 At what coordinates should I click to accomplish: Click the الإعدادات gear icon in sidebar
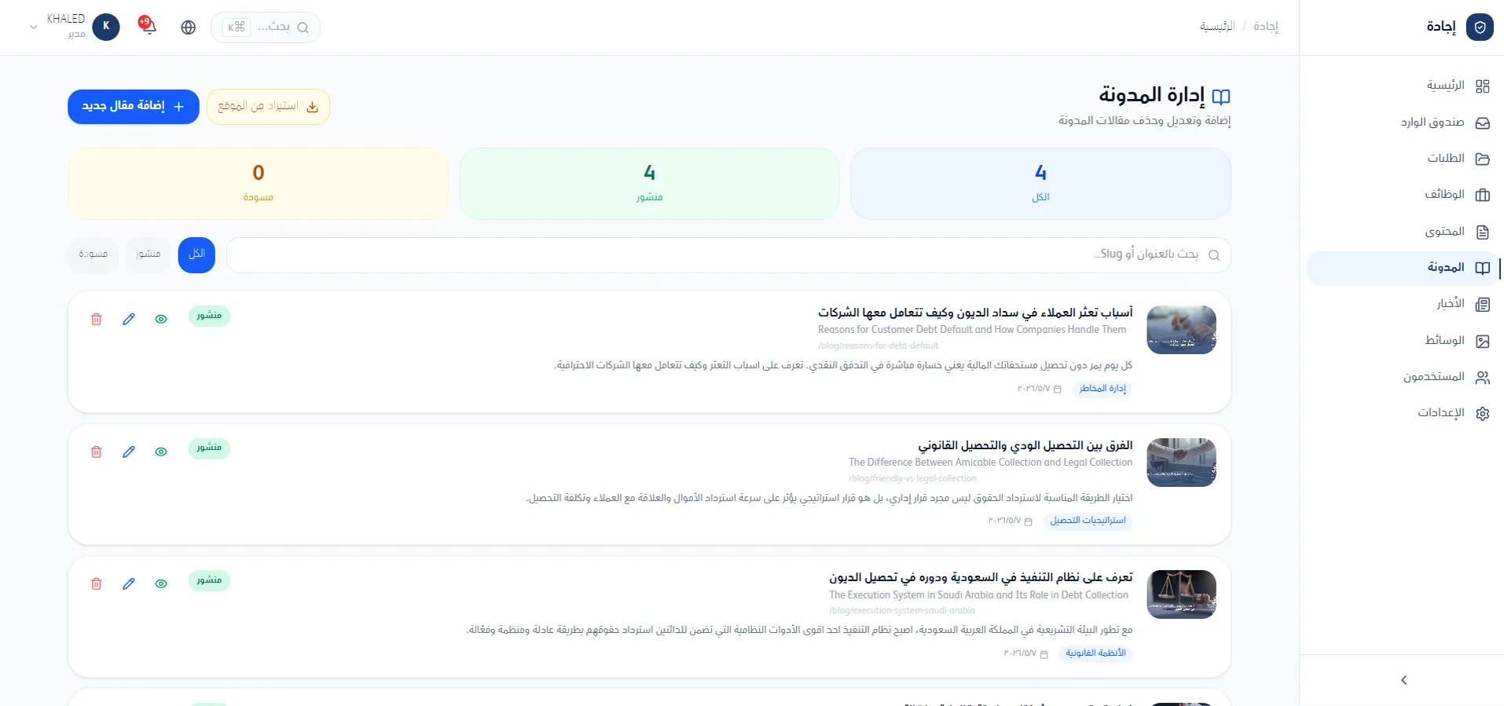click(1483, 413)
